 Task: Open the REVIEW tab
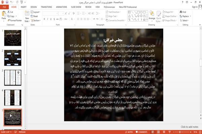click(88, 7)
